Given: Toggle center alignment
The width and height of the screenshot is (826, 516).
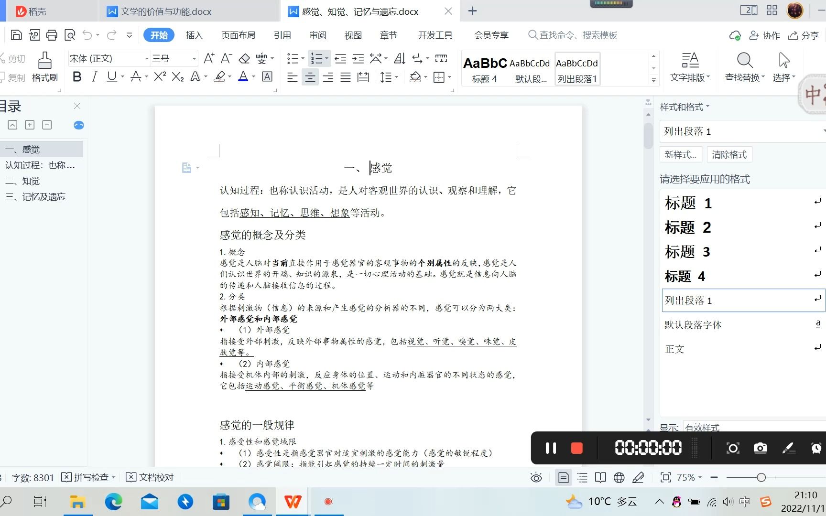Looking at the screenshot, I should [x=310, y=77].
